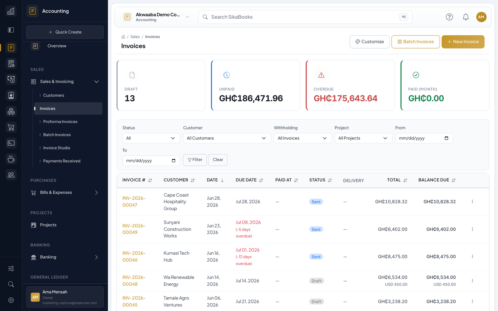
Task: Open Batch Invoices in sidebar
Action: (57, 135)
